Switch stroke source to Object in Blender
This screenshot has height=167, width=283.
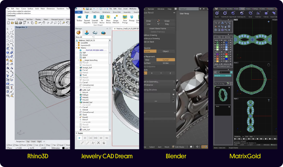[x=165, y=51]
